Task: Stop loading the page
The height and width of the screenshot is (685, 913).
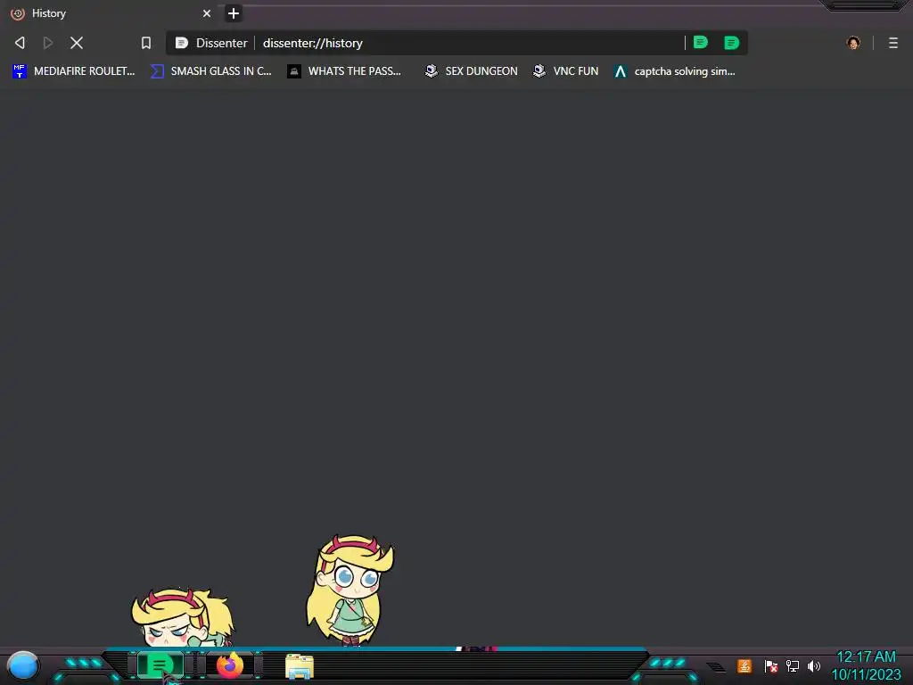Action: (77, 43)
